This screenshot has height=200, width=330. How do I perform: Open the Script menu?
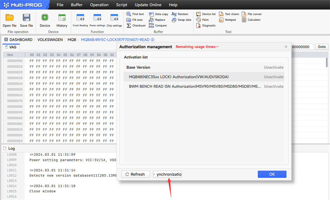122,5
